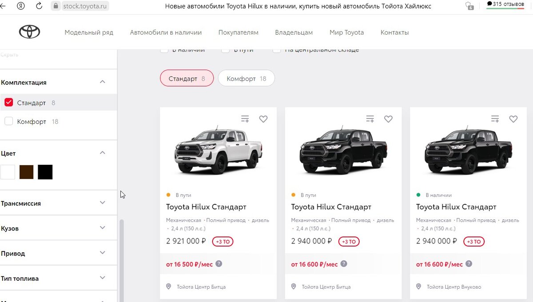Open the Модельный ряд menu
Screen dimensions: 533x302
89,32
